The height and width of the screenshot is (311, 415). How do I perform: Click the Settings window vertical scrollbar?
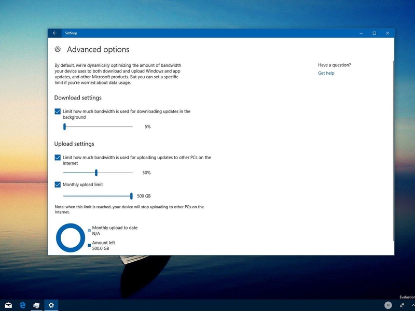click(x=393, y=151)
